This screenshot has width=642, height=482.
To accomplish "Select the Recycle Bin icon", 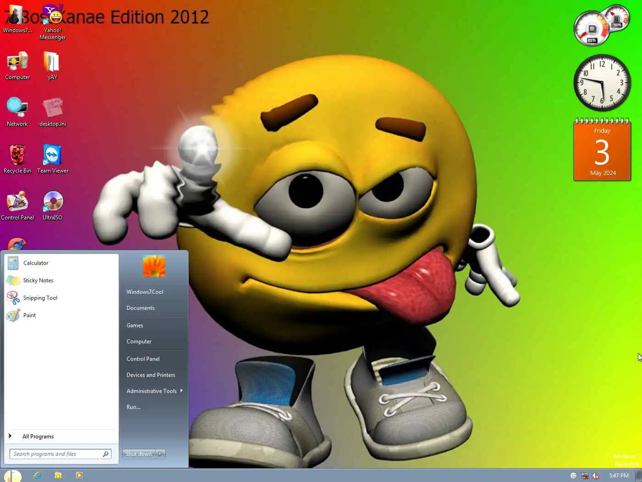I will tap(17, 159).
